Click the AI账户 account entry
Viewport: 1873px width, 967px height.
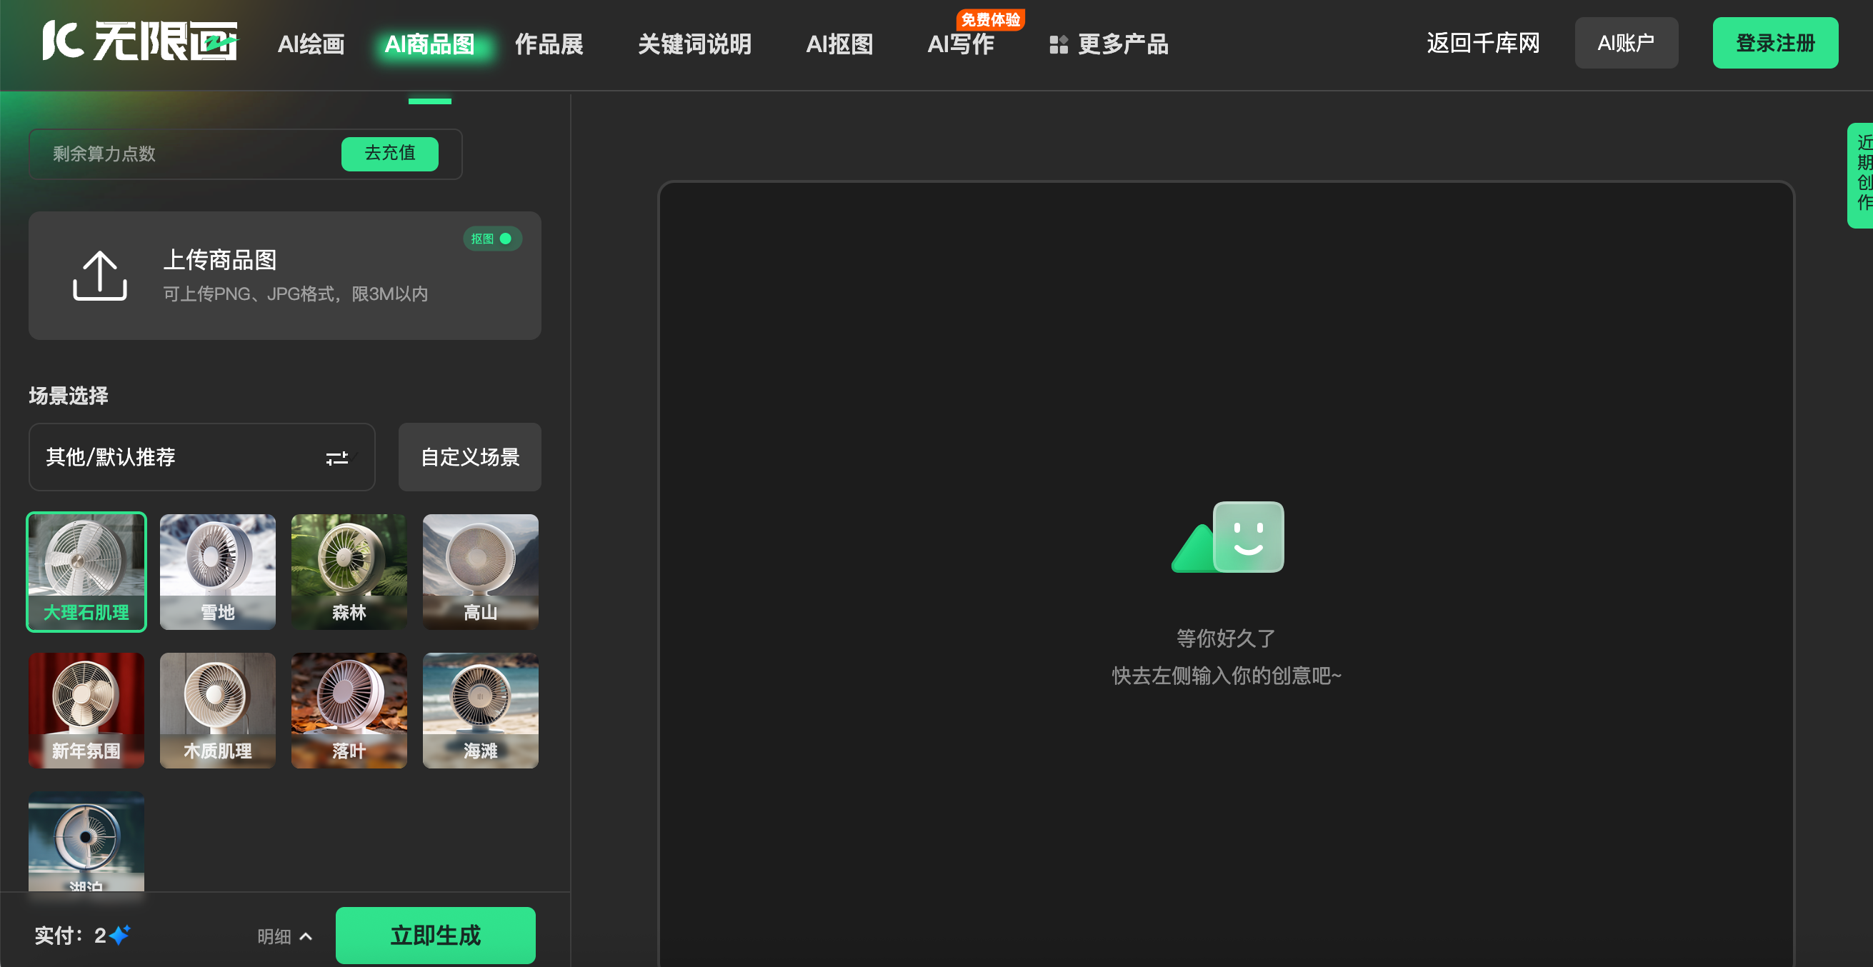click(x=1626, y=43)
